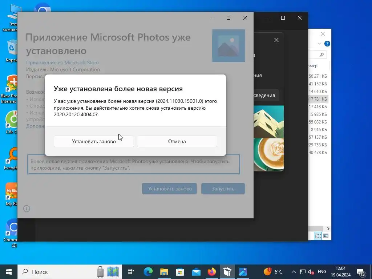This screenshot has width=372, height=279.
Task: Select the file row showing 50 271 КБ
Action: coord(318,76)
